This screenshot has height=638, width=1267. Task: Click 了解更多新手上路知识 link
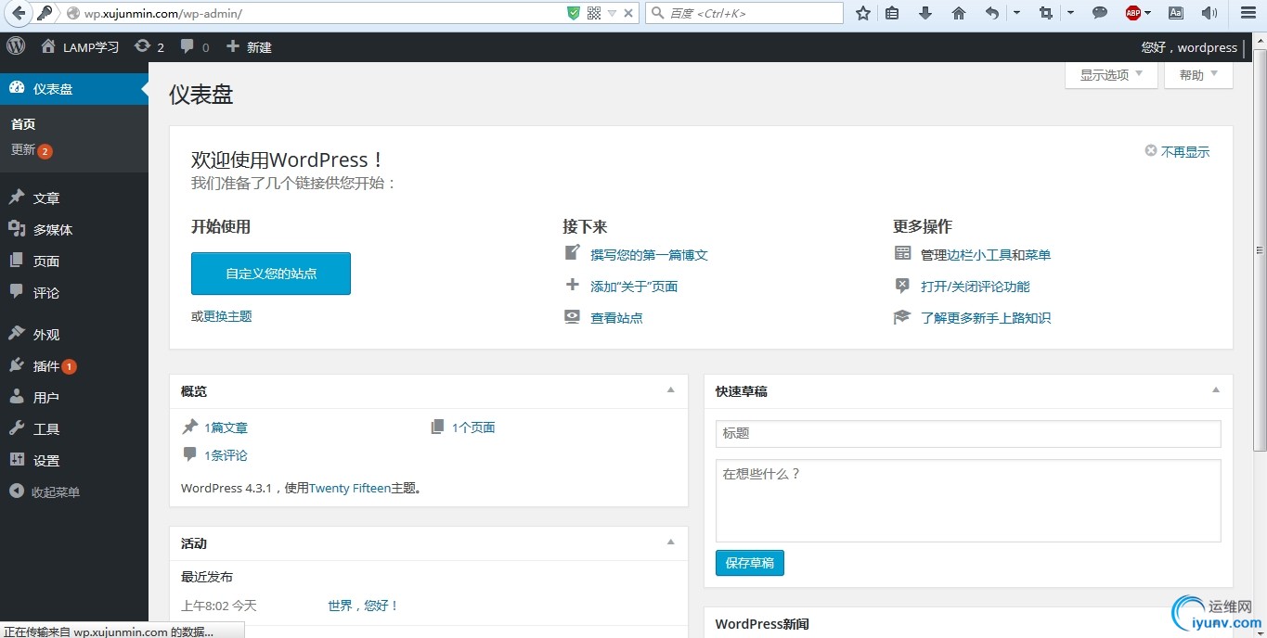tap(986, 318)
